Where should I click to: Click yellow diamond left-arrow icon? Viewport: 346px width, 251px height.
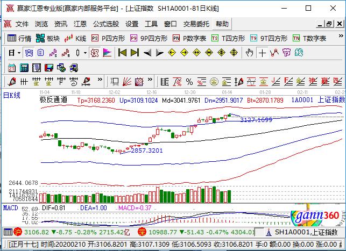pyautogui.click(x=172, y=53)
